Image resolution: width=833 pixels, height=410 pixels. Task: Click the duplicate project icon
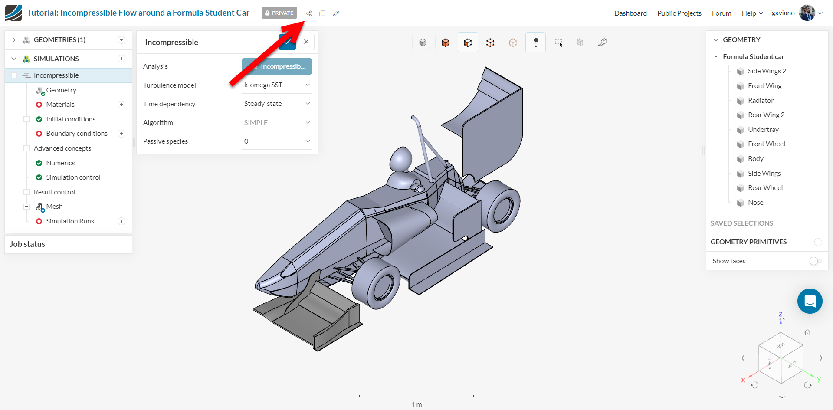322,13
